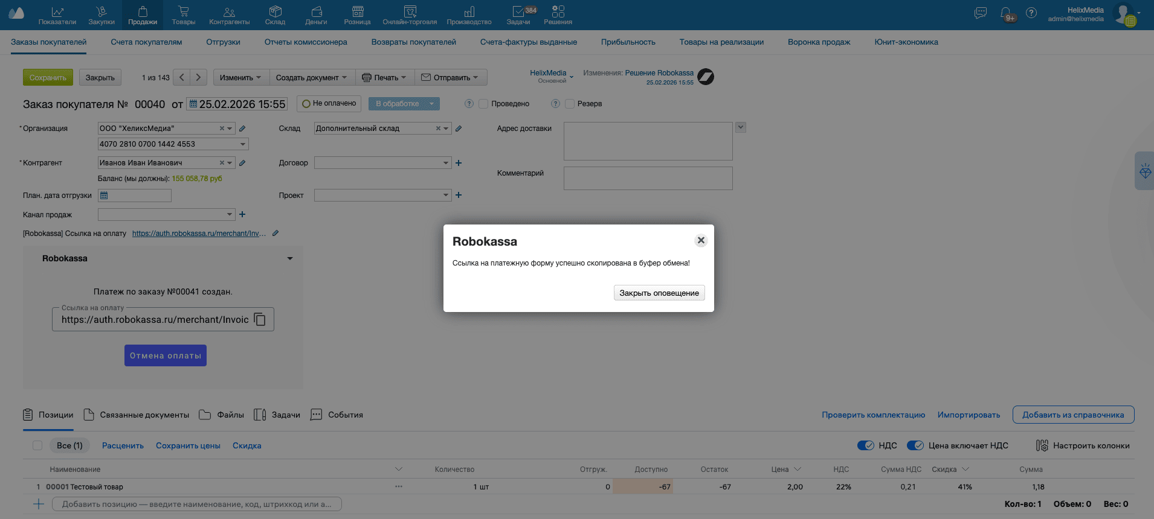This screenshot has width=1154, height=519.
Task: Edit the Контрагент with pencil icon
Action: [x=242, y=163]
